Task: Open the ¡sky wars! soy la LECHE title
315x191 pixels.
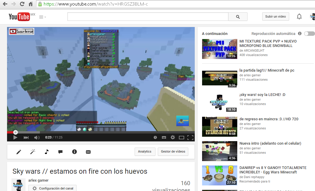Action: [x=262, y=95]
